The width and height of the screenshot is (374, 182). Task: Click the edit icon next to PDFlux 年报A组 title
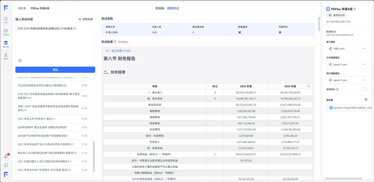[355, 9]
